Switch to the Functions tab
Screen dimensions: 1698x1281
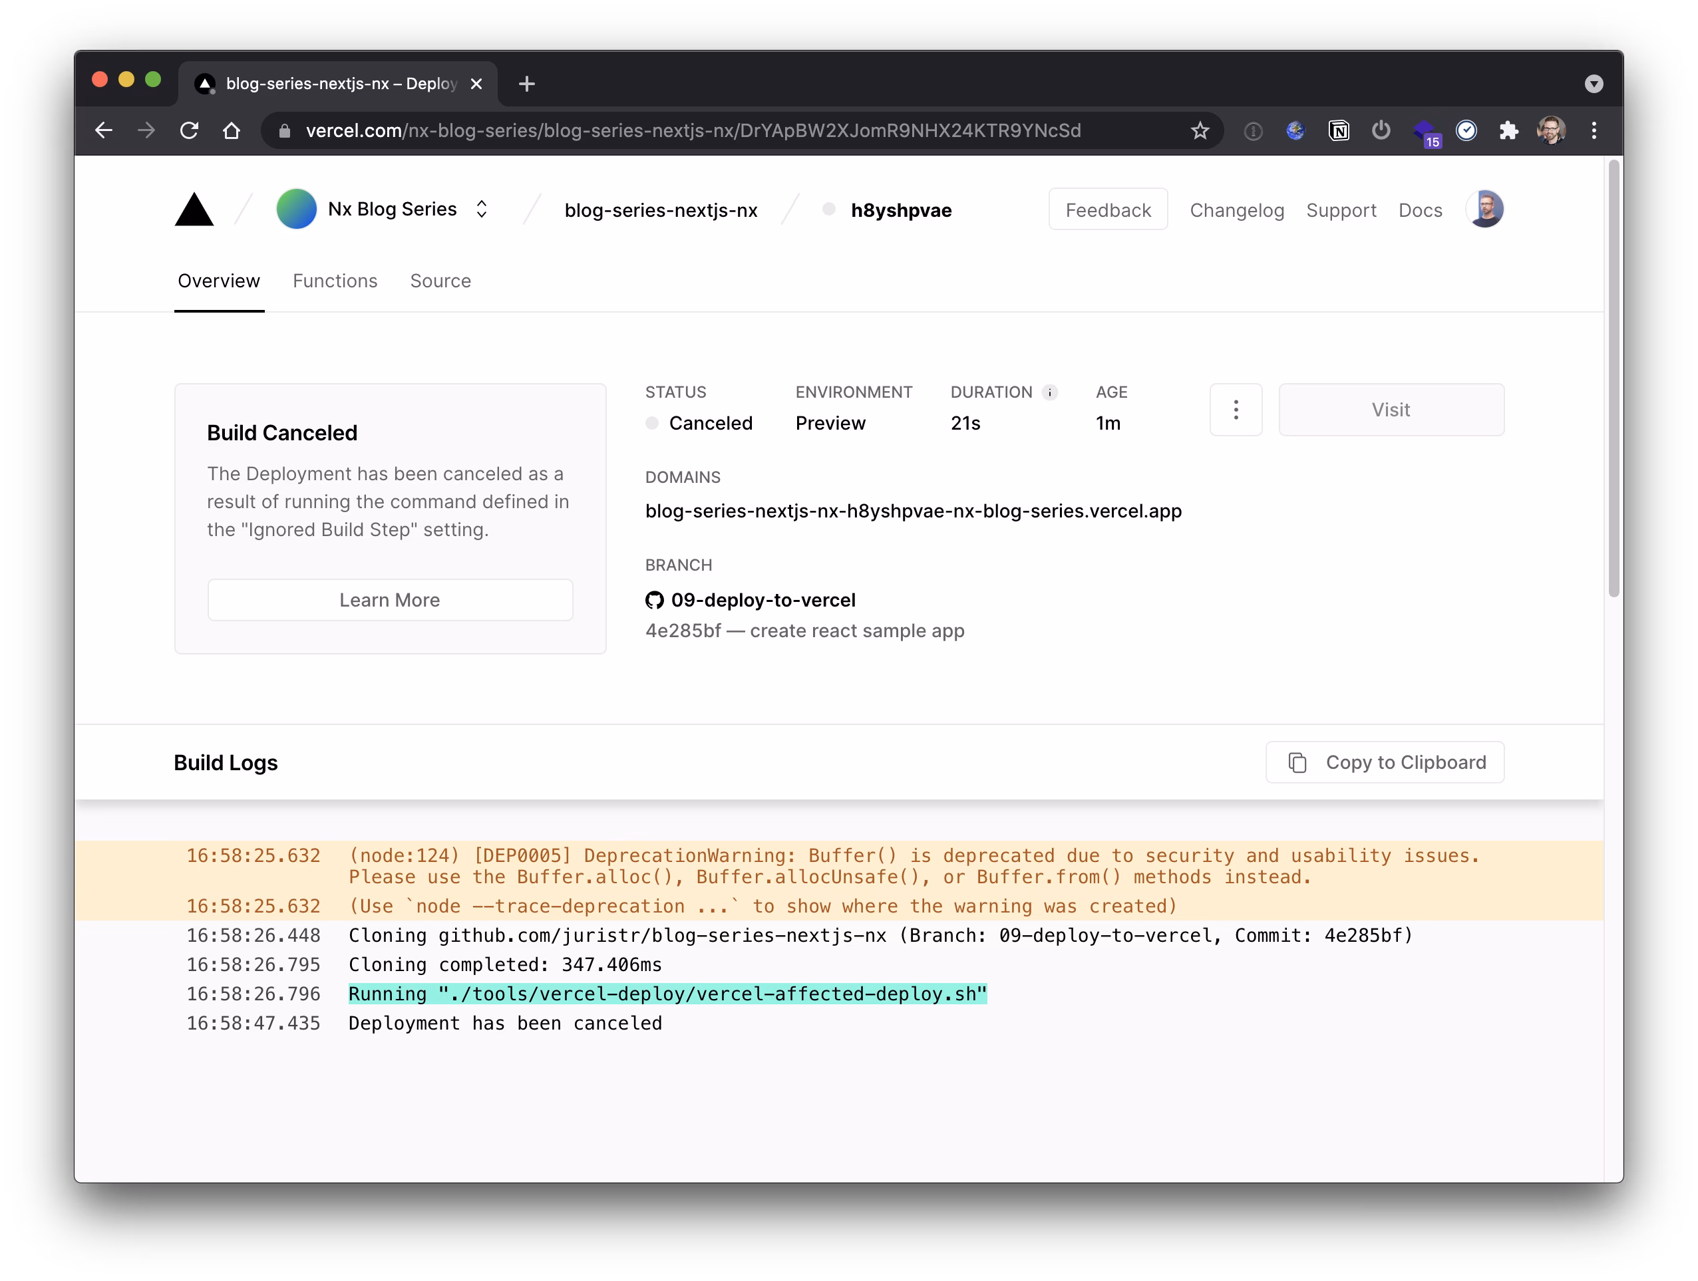point(335,281)
